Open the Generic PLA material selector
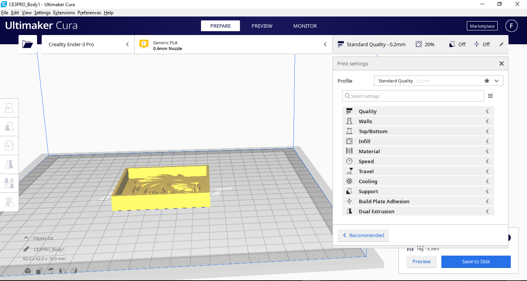The height and width of the screenshot is (281, 527). click(233, 44)
